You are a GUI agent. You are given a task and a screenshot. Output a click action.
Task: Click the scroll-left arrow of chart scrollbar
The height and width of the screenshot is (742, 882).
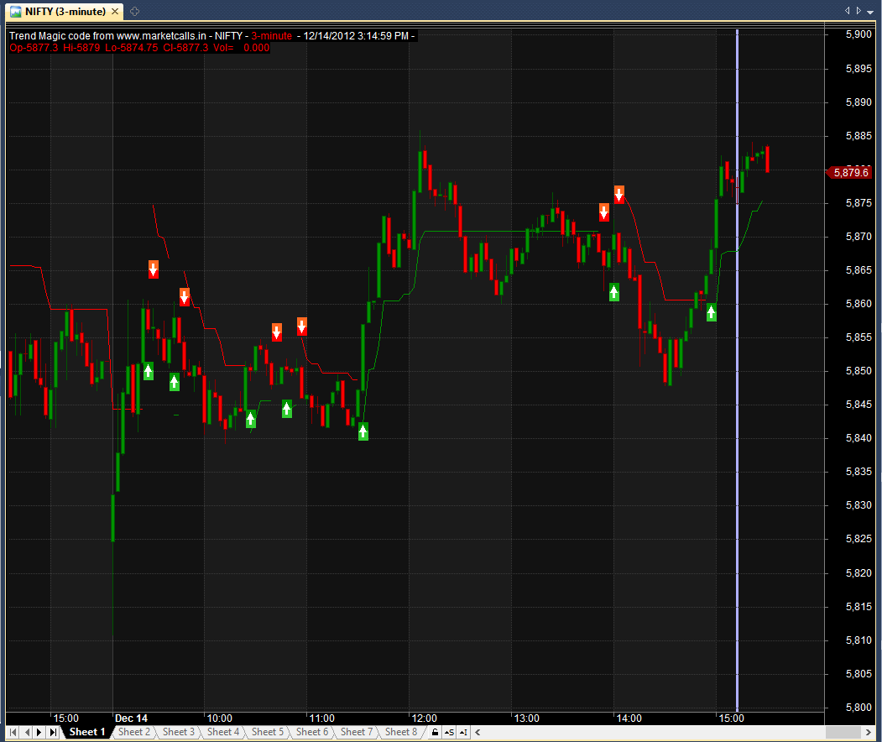(x=478, y=732)
